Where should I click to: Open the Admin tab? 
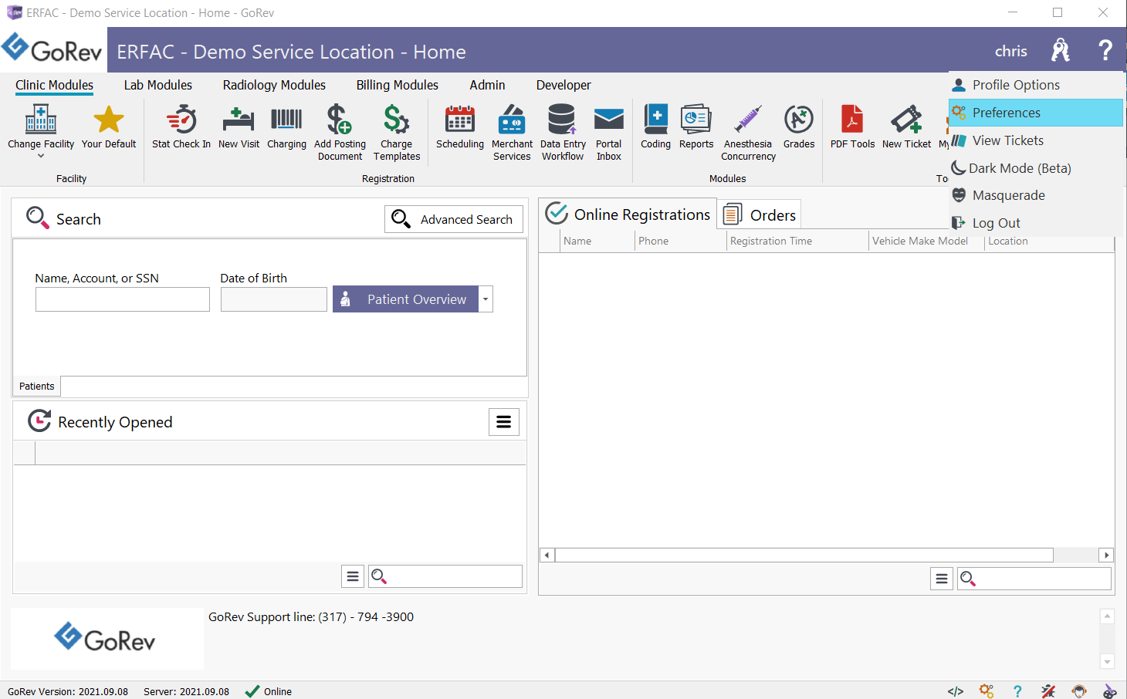click(x=488, y=85)
